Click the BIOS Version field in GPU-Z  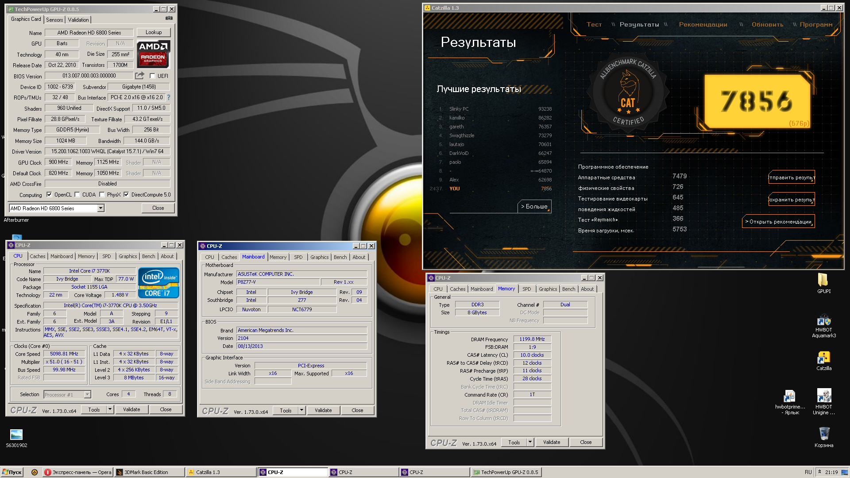89,76
